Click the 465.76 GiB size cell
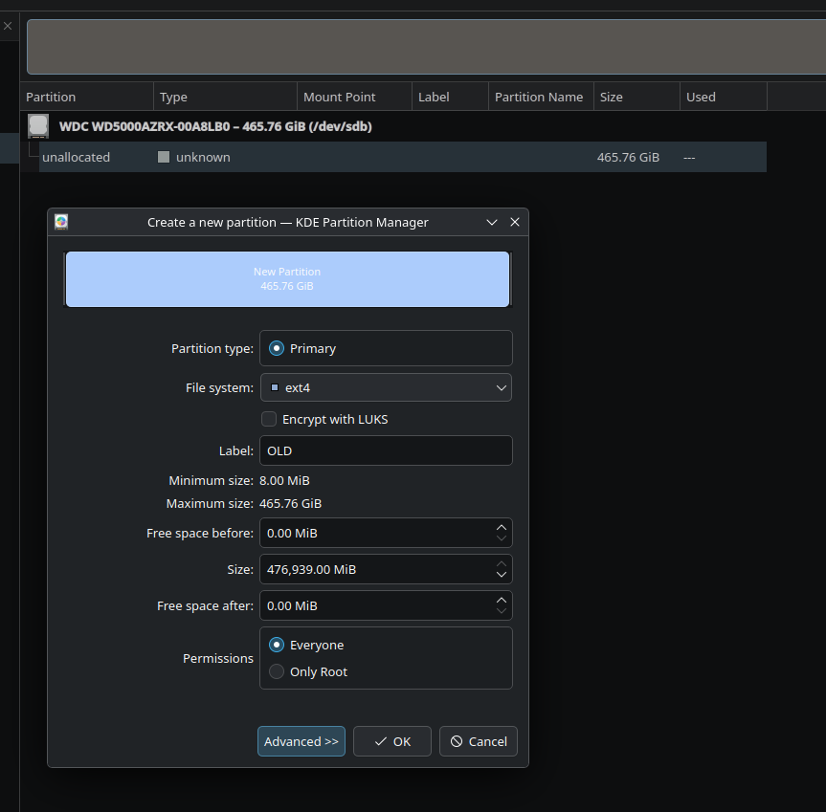 click(x=628, y=158)
